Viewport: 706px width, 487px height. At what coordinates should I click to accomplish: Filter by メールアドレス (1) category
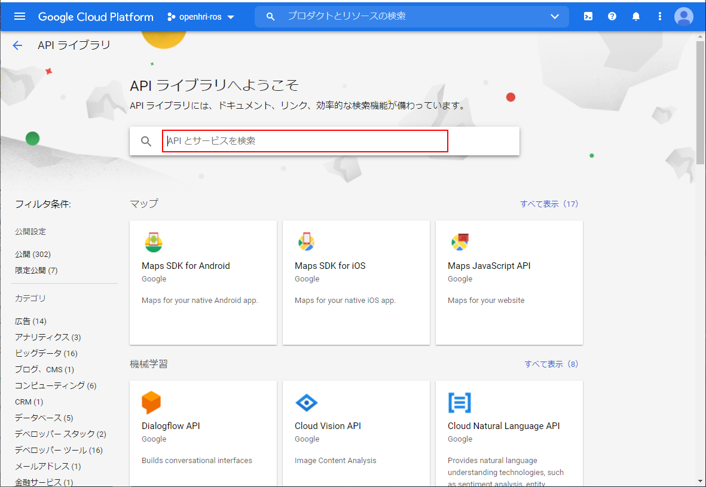click(48, 467)
